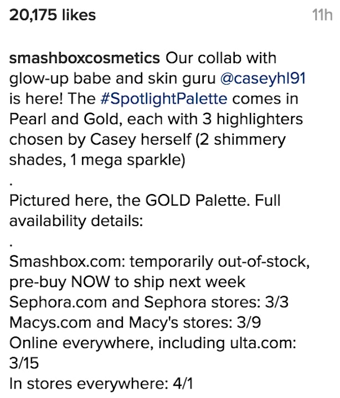Viewport: 340px width, 398px height.
Task: Click the '1 mega sparkle)' text
Action: 128,160
